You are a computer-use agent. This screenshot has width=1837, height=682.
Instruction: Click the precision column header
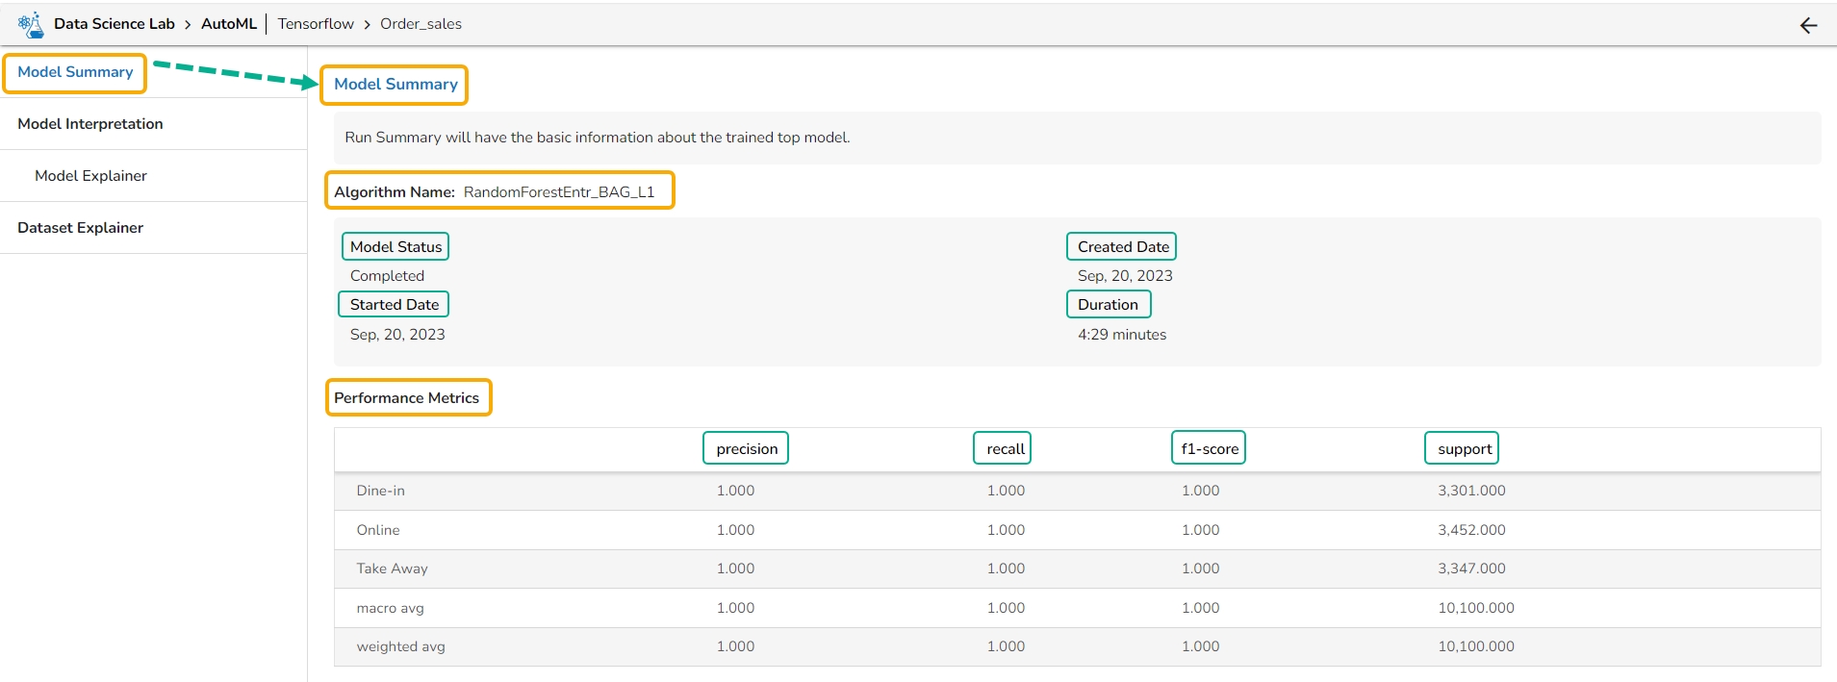tap(747, 449)
